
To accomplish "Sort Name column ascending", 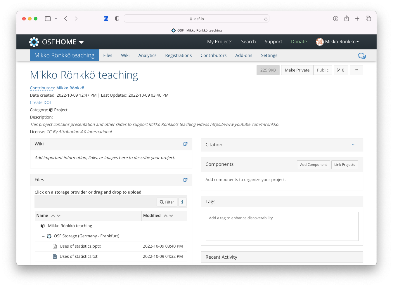I will [53, 216].
